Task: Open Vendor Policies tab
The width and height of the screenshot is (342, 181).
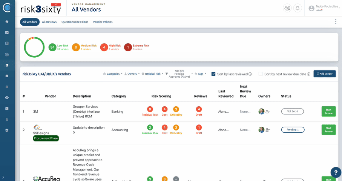Action: coord(103,22)
